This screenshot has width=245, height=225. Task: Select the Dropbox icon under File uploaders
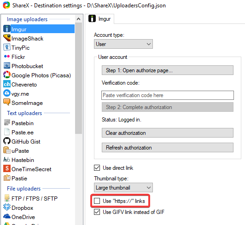tap(7, 207)
